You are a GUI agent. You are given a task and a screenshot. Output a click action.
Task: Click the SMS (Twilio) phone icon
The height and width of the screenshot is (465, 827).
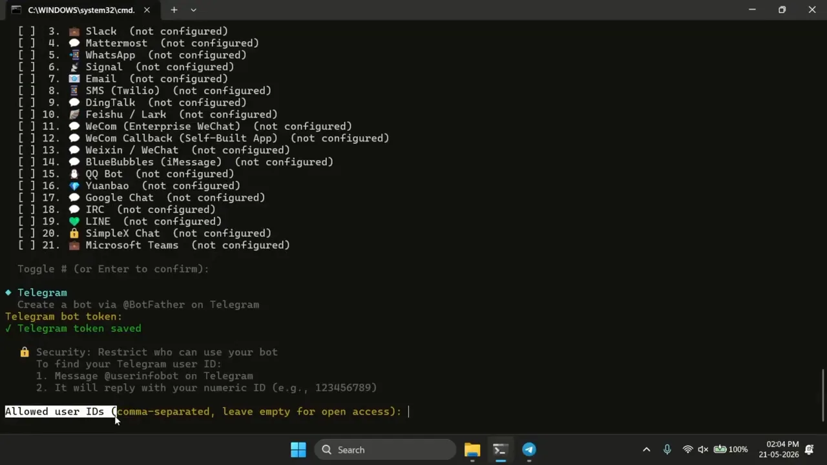coord(74,90)
